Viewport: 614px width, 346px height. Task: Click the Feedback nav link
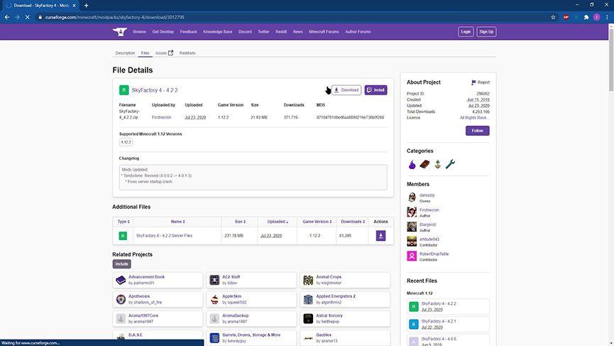188,32
